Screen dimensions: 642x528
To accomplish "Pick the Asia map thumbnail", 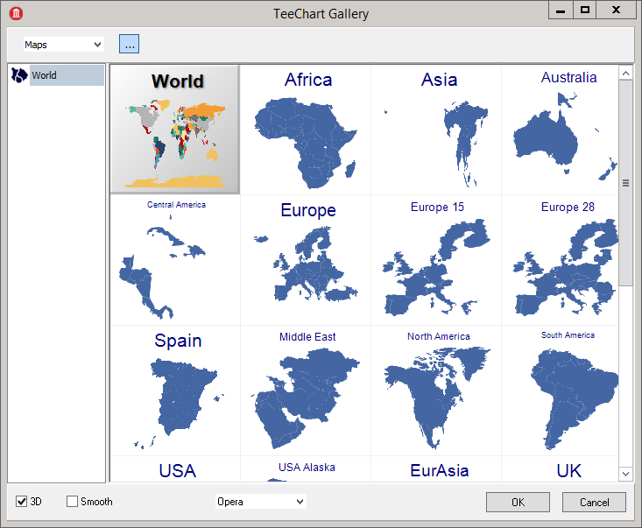I will [x=436, y=130].
